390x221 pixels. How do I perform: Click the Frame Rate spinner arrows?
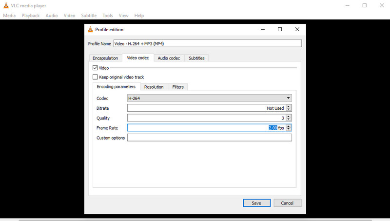289,128
